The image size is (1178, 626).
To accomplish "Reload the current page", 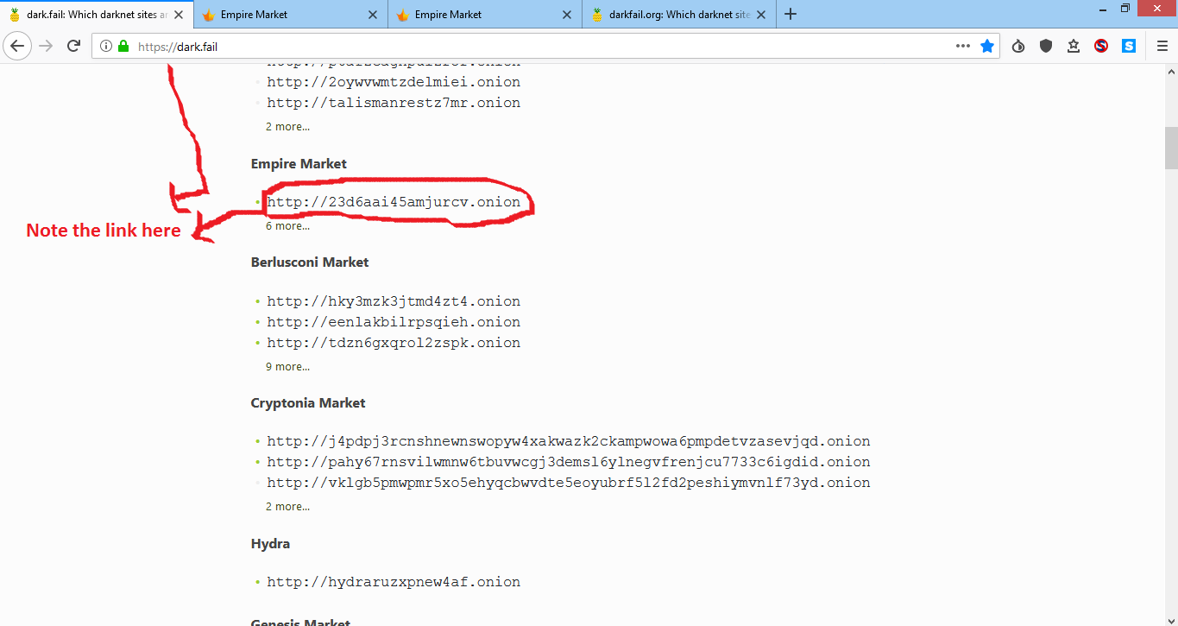I will pyautogui.click(x=73, y=47).
